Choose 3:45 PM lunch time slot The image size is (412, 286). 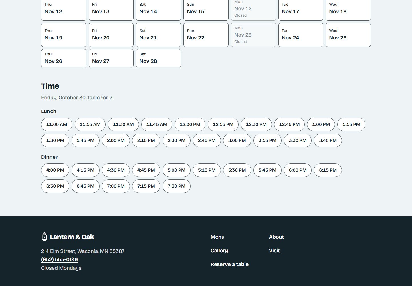coord(328,140)
